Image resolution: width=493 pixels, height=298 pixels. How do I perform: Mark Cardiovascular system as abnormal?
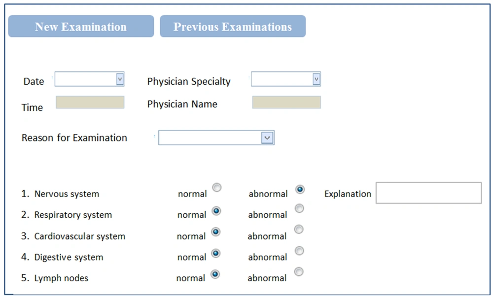click(x=299, y=230)
